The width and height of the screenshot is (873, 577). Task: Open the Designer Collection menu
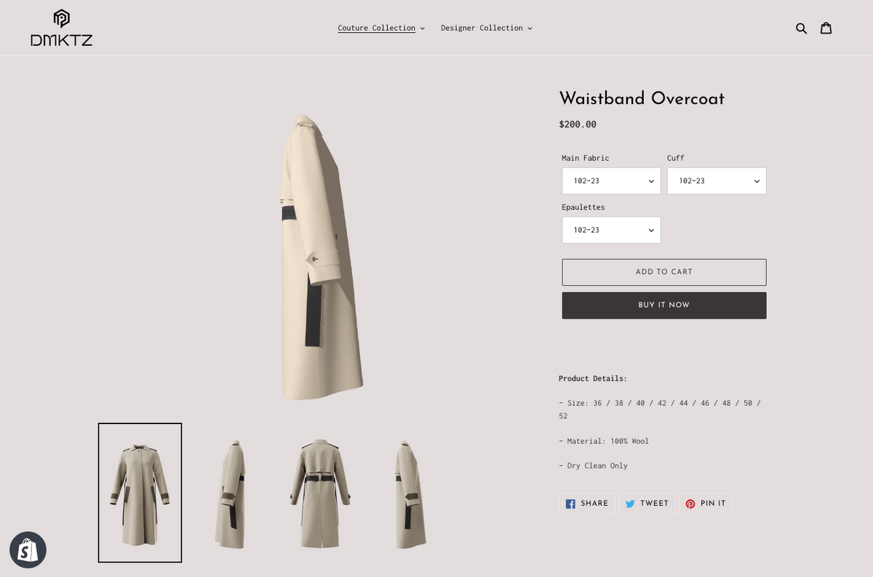pyautogui.click(x=486, y=28)
